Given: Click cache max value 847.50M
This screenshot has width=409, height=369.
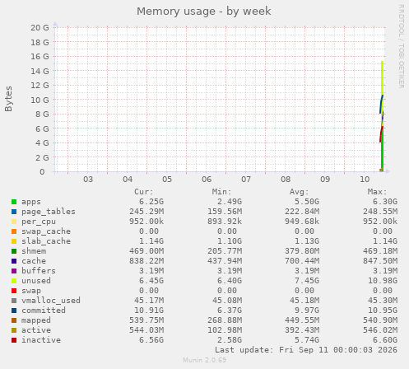Looking at the screenshot, I should 380,261.
